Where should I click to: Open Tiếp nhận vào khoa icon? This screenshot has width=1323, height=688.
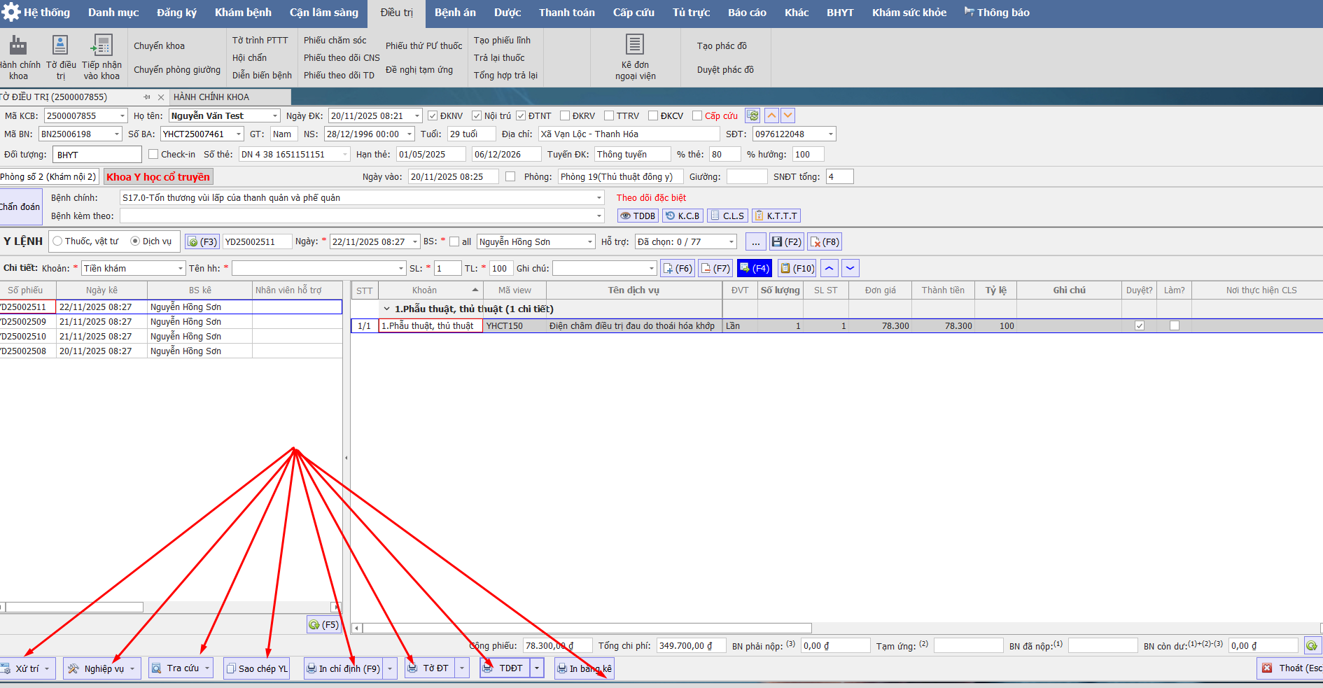tap(102, 46)
